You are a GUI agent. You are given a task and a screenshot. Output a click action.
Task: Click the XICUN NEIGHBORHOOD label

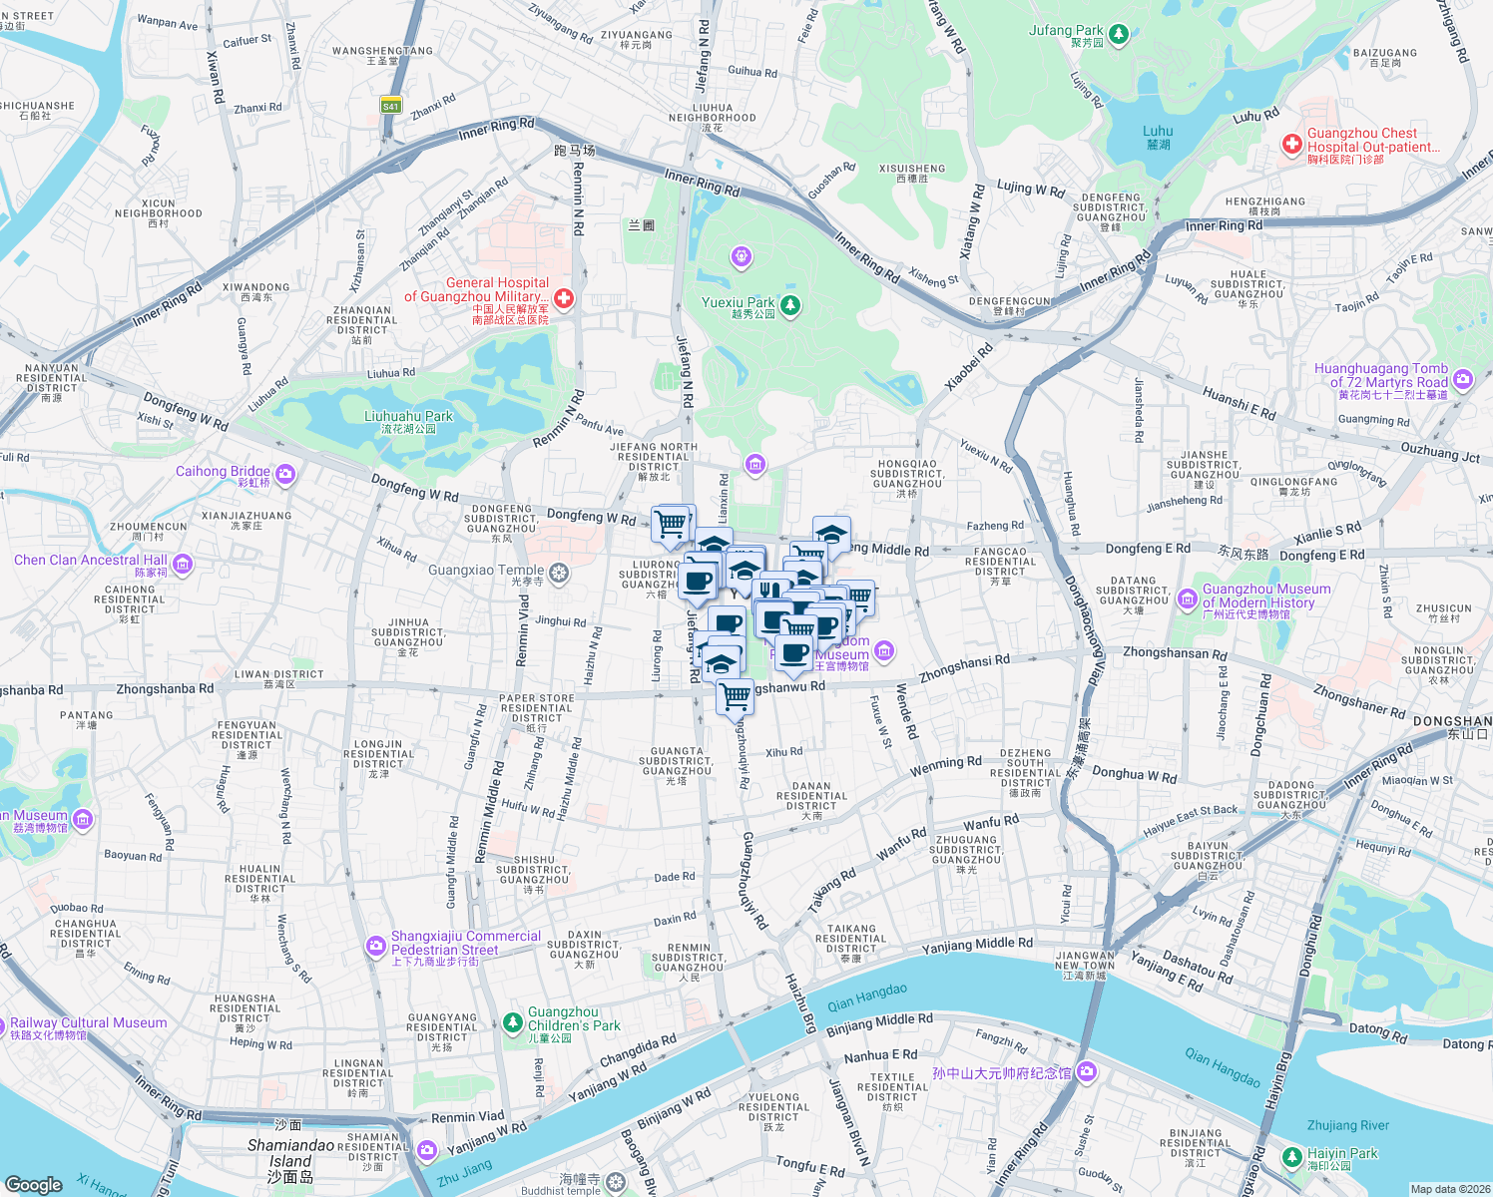coord(159,213)
